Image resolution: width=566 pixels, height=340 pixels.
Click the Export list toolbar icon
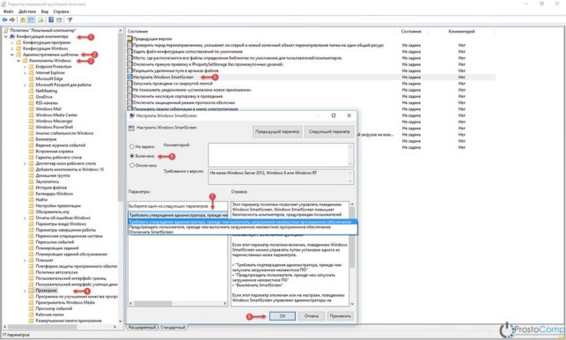point(40,20)
